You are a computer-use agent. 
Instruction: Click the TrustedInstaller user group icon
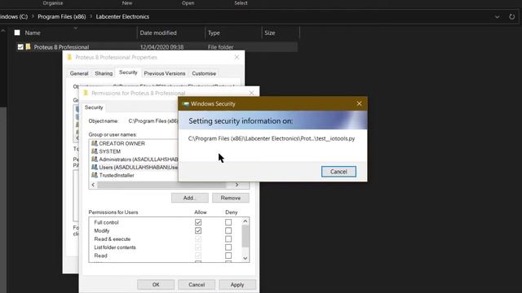95,175
